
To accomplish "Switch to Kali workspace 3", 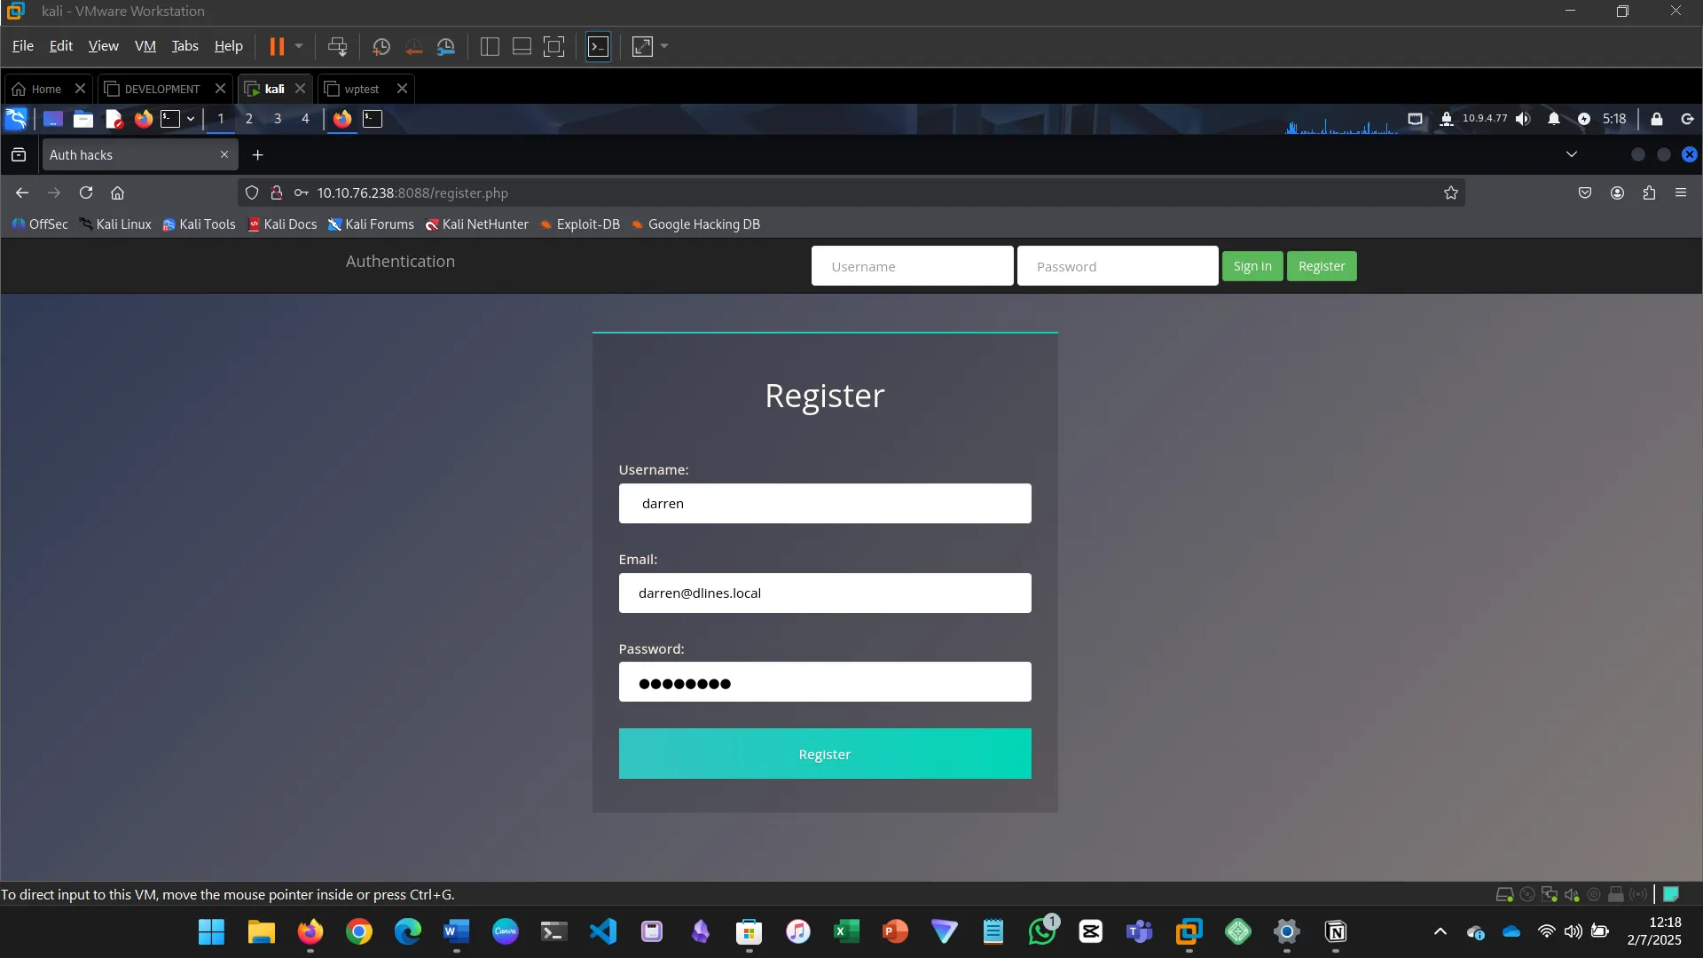I will 278,119.
